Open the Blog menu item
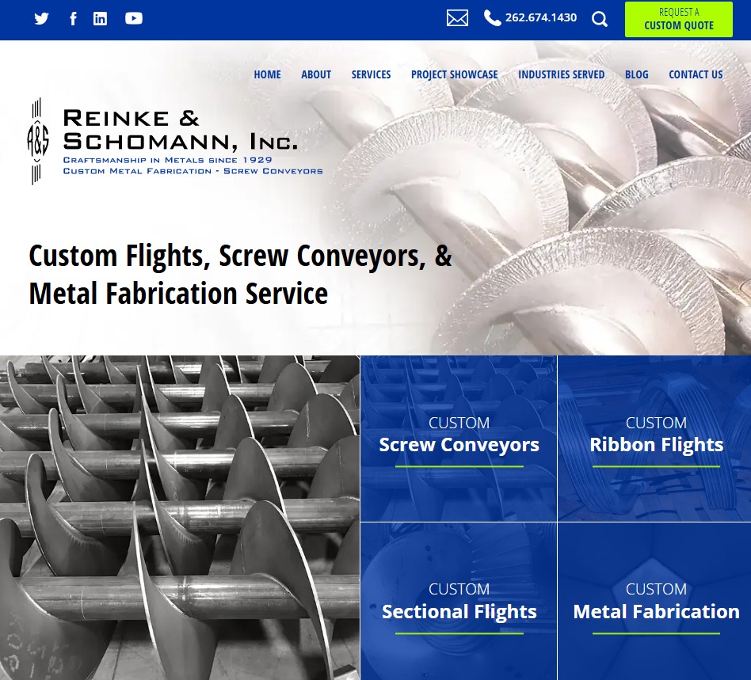The width and height of the screenshot is (751, 680). coord(637,74)
